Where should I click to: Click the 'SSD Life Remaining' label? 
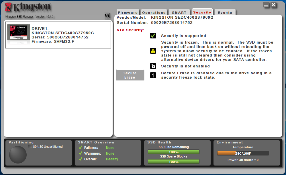(174, 147)
